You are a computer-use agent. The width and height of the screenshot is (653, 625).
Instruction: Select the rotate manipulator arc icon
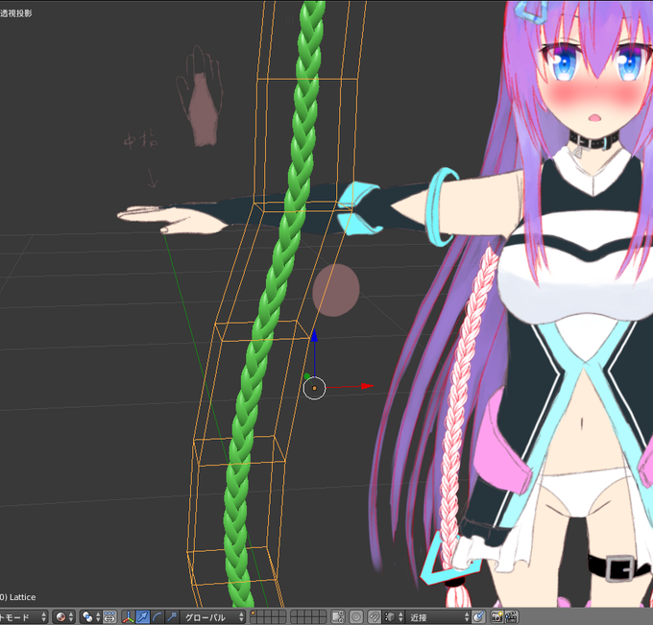(157, 616)
